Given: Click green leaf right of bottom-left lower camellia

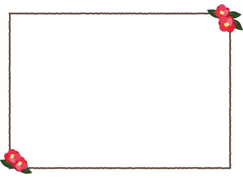Looking at the screenshot, I should tap(27, 171).
